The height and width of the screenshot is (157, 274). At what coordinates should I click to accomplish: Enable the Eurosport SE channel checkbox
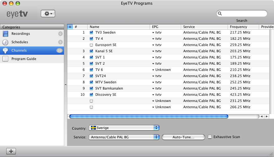tap(91, 45)
